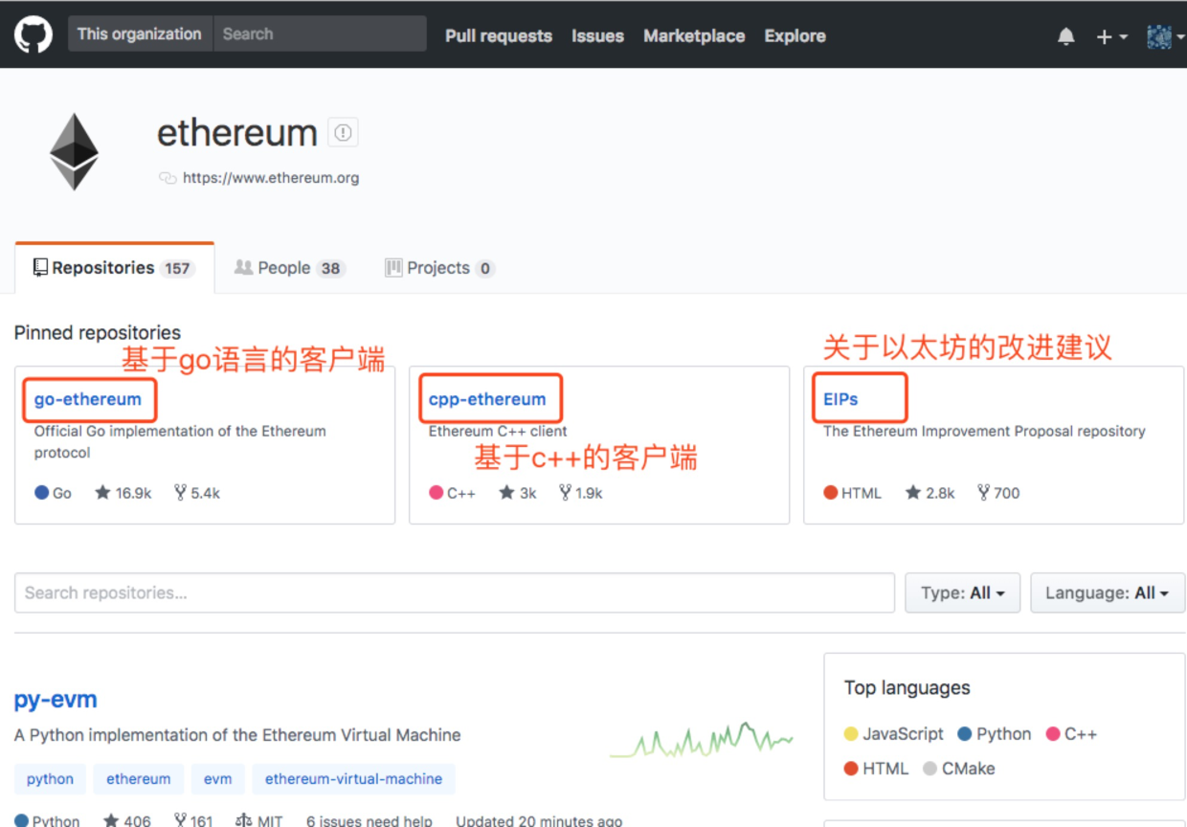Image resolution: width=1187 pixels, height=827 pixels.
Task: Click the 1.9k forks count of cpp-ethereum
Action: click(581, 493)
